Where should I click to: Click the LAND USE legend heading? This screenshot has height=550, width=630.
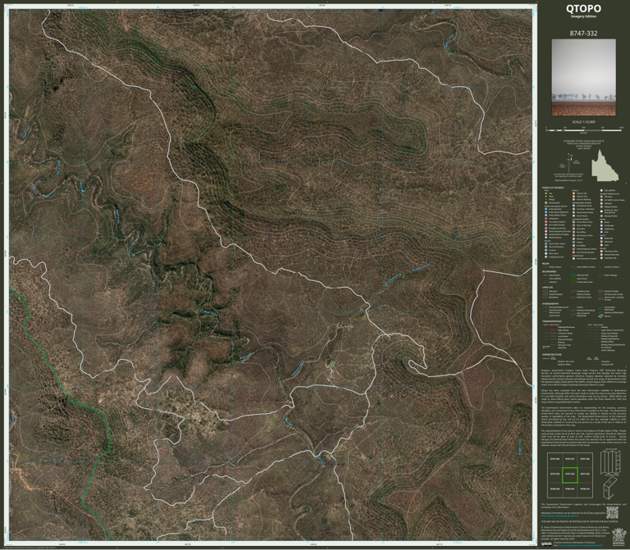(548, 288)
